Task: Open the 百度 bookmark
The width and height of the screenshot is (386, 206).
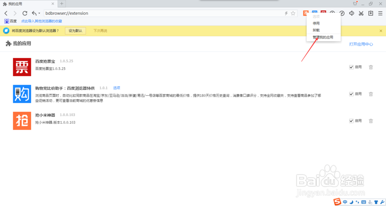Action: pos(10,21)
